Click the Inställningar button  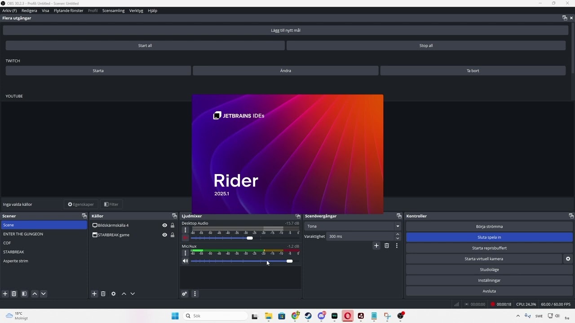coord(489,280)
